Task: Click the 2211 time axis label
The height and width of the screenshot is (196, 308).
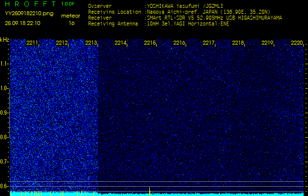Action: [32, 43]
